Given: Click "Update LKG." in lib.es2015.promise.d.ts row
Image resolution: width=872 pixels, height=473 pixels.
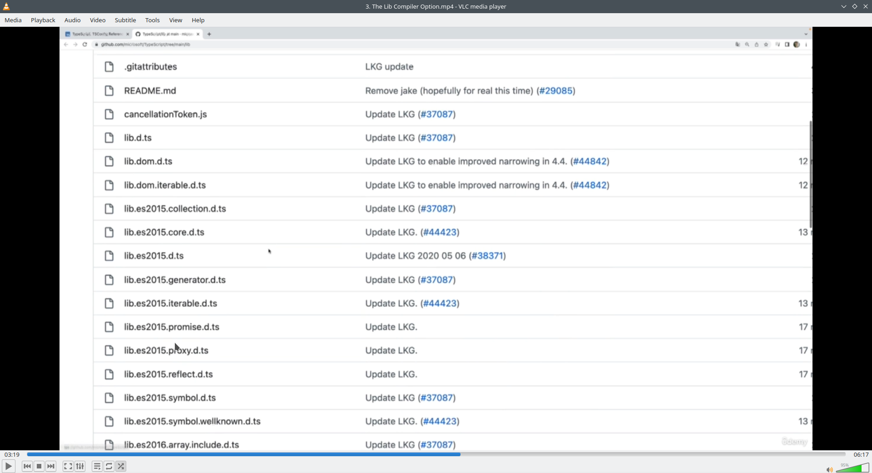Looking at the screenshot, I should click(x=391, y=327).
